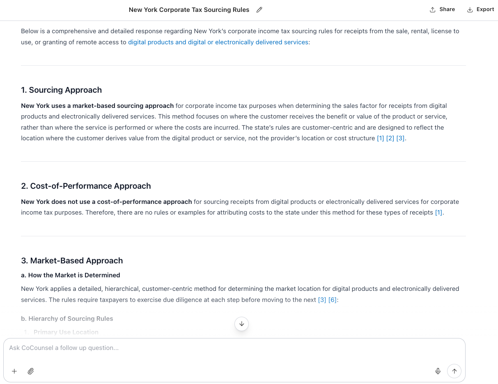Open citation [1] in the Cost-of-Performance section
The image size is (498, 384).
(x=439, y=213)
